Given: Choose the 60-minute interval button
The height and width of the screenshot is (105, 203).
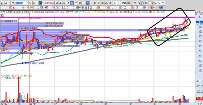Looking at the screenshot, I should click(110, 3).
